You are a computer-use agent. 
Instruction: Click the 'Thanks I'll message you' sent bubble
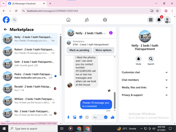[x=96, y=105]
